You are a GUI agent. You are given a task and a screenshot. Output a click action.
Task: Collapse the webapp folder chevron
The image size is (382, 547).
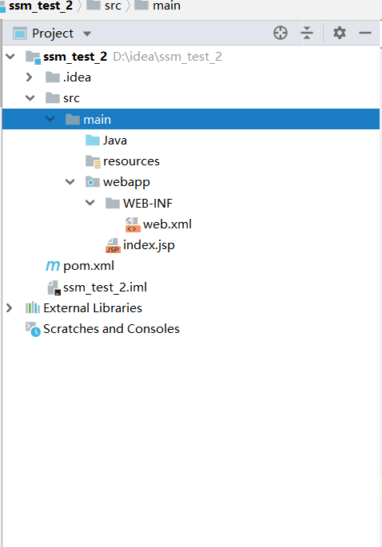pyautogui.click(x=70, y=182)
